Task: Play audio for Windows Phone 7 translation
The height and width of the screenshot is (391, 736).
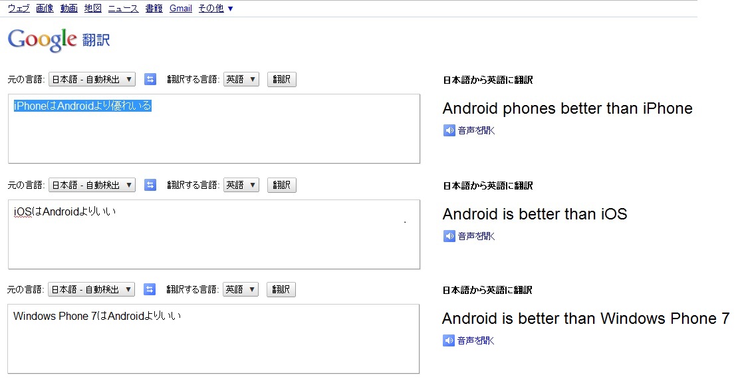Action: point(449,340)
